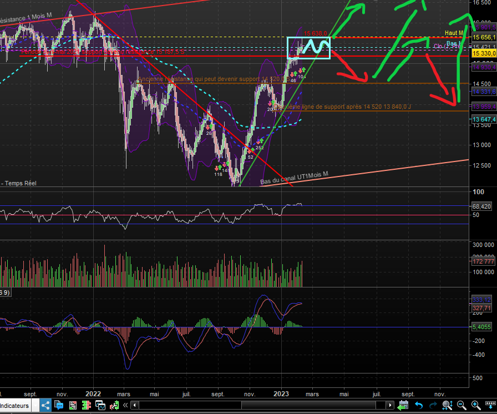Click the RSI value 68,420 label
The height and width of the screenshot is (414, 497).
[x=481, y=206]
